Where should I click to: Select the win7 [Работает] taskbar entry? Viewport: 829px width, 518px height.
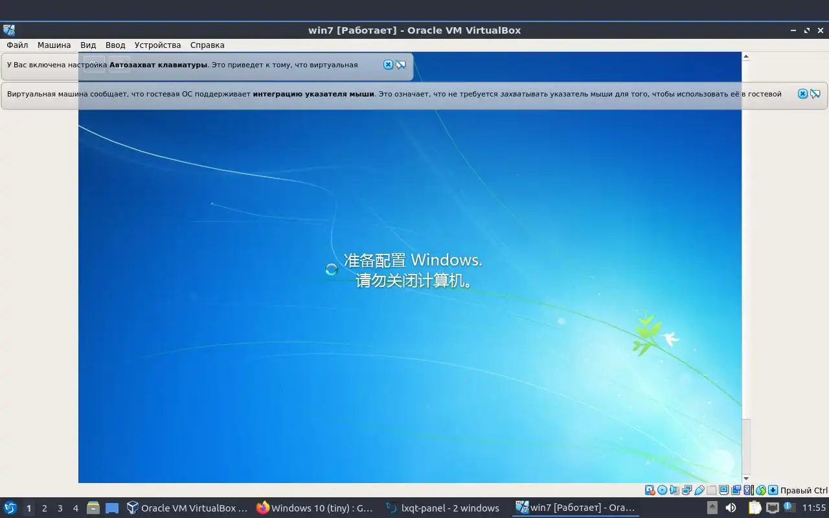click(576, 508)
